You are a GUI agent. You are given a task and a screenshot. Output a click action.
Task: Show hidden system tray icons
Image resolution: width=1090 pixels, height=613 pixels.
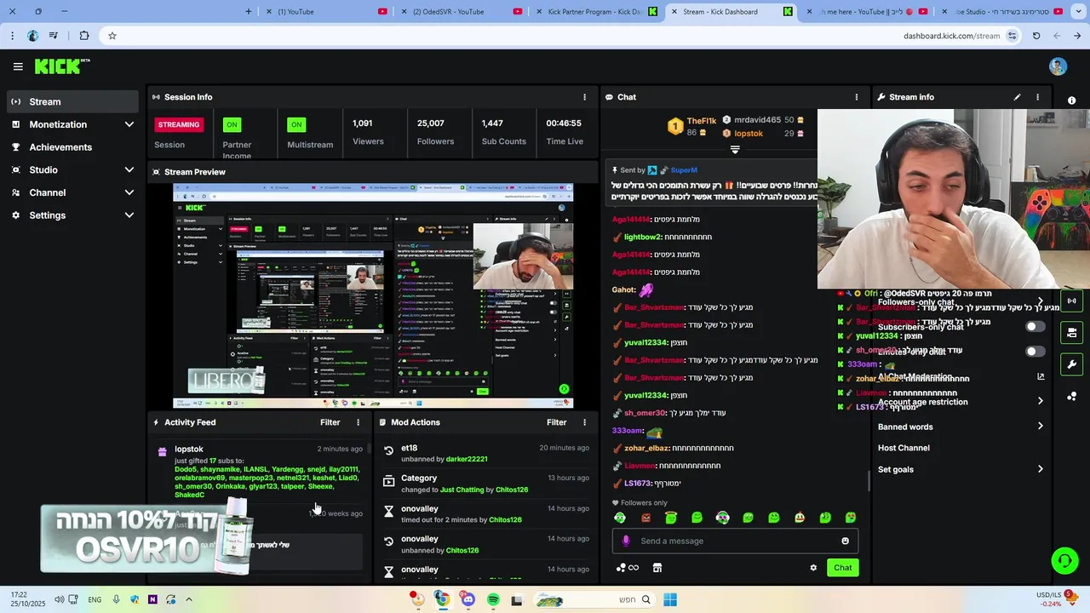pos(189,600)
